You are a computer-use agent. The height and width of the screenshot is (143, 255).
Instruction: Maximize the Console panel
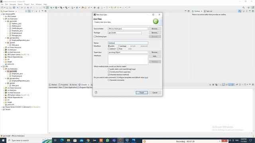[x=253, y=85]
